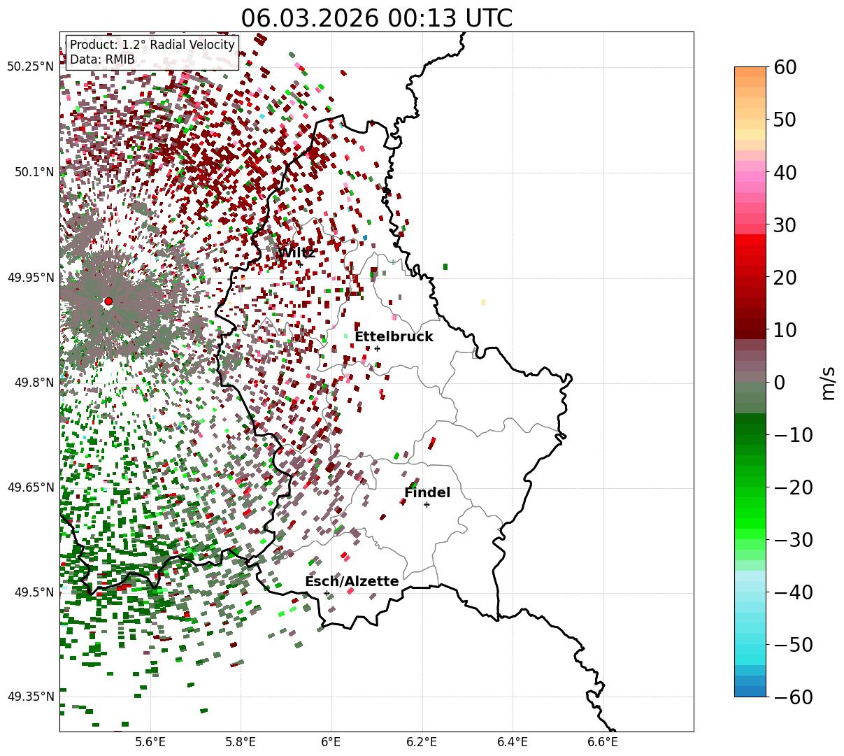
Task: Click the Ettelbruck station cross marker
Action: pos(377,348)
